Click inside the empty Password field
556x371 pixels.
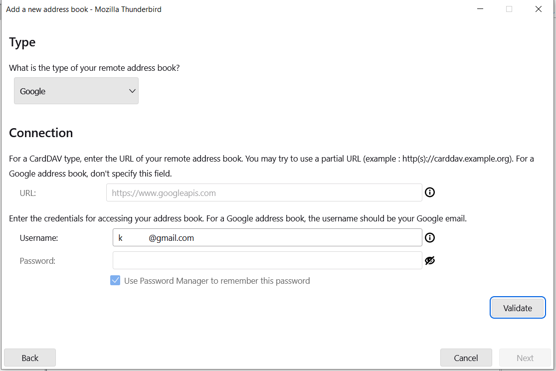click(x=267, y=260)
